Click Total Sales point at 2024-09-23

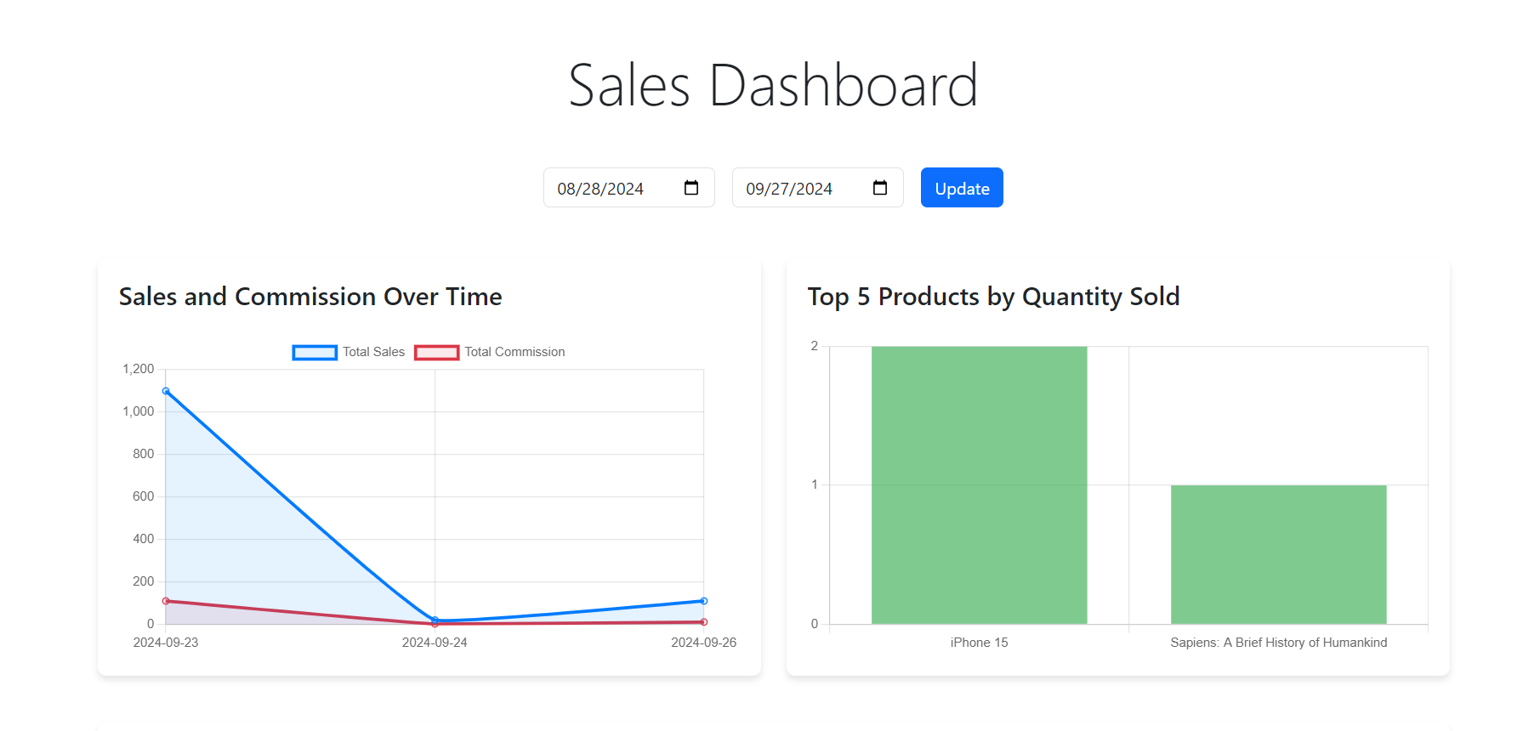point(166,391)
